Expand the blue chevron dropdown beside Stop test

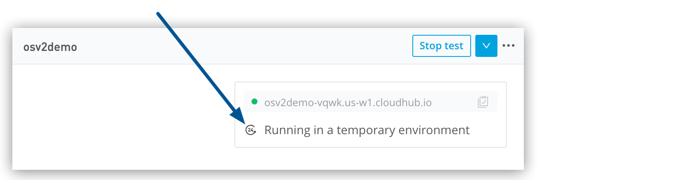pyautogui.click(x=486, y=46)
